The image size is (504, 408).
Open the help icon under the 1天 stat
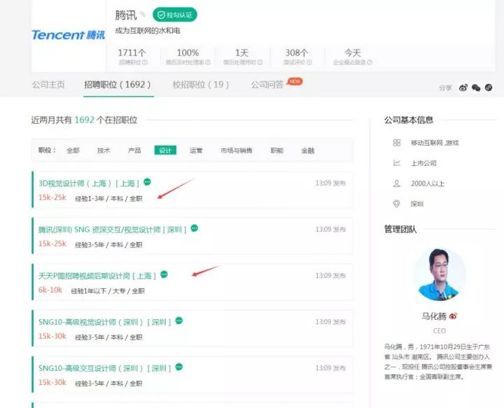[x=260, y=62]
